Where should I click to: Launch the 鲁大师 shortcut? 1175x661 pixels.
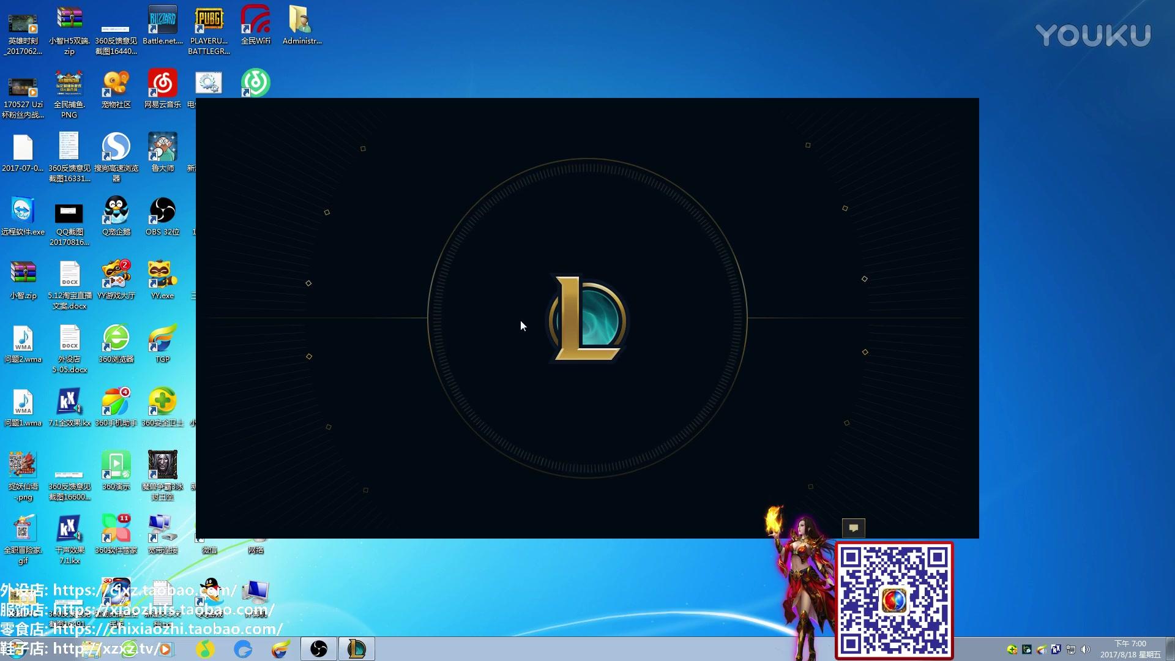(162, 152)
